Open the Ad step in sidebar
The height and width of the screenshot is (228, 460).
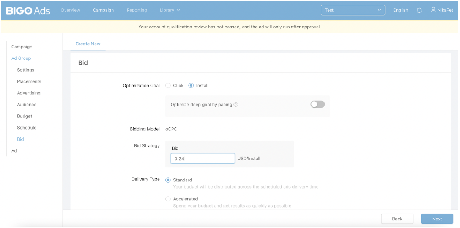click(x=14, y=151)
